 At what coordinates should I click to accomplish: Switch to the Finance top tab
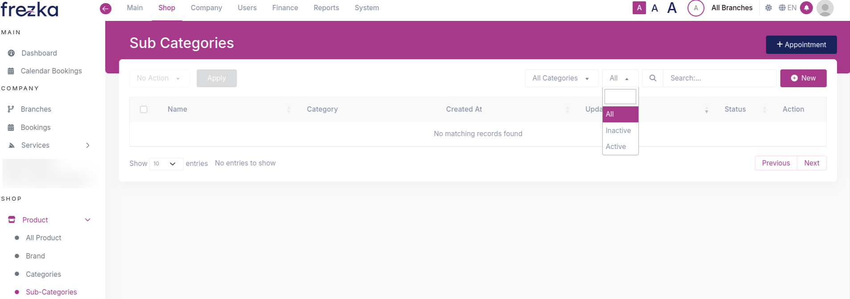pos(285,8)
